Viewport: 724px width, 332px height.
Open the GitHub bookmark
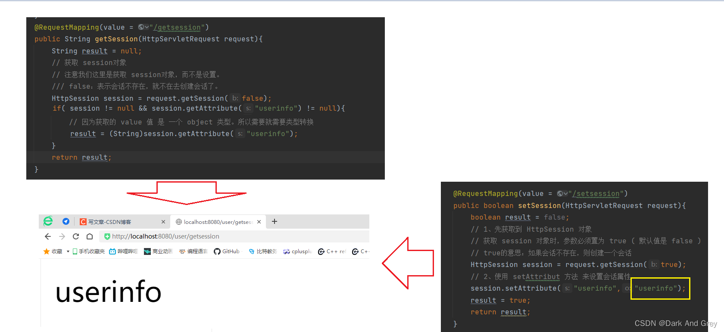(x=227, y=251)
